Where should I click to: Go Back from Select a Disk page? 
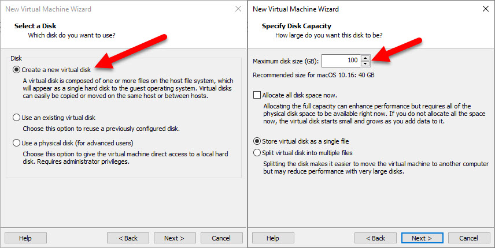pyautogui.click(x=128, y=238)
